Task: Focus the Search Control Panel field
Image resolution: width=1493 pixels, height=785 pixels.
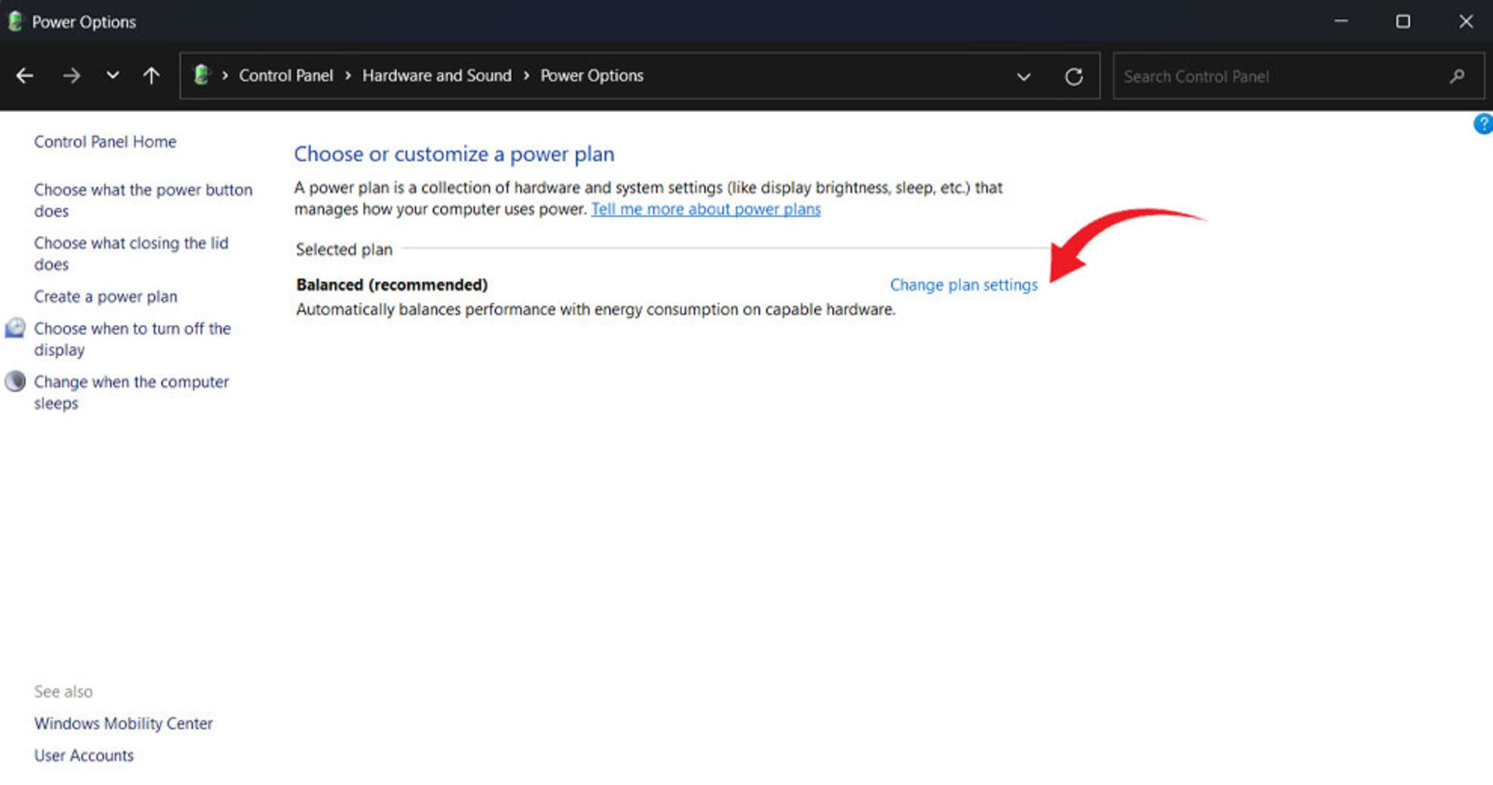Action: pyautogui.click(x=1298, y=76)
